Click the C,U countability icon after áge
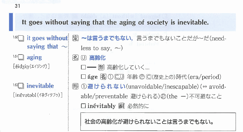The width and height of the screenshot is (243, 132). point(119,77)
